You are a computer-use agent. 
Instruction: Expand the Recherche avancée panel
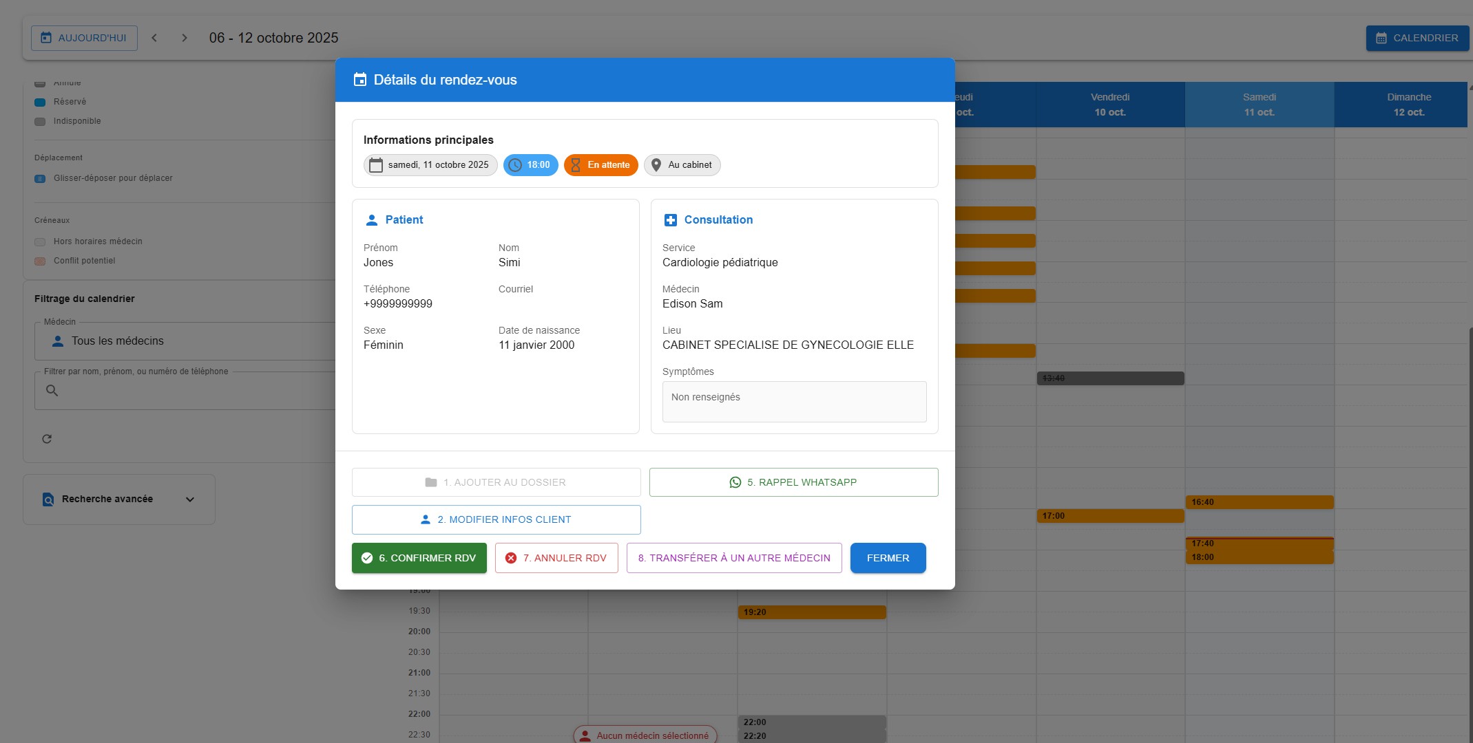(x=190, y=499)
